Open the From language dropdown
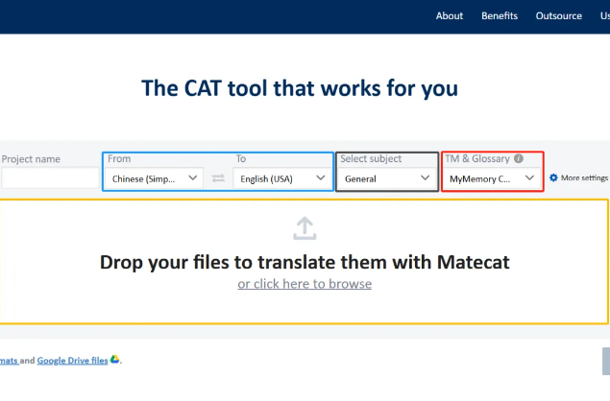Image resolution: width=610 pixels, height=401 pixels. pos(155,178)
